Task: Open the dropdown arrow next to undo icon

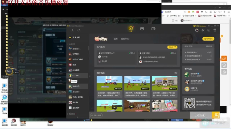Action: pos(221,12)
